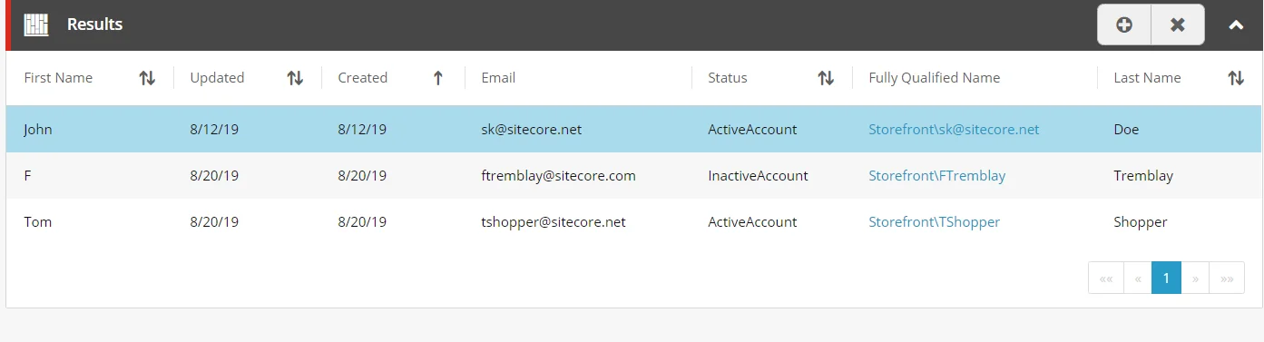Click Created date 8/20/19 in Tom's row
Image resolution: width=1264 pixels, height=342 pixels.
click(362, 222)
